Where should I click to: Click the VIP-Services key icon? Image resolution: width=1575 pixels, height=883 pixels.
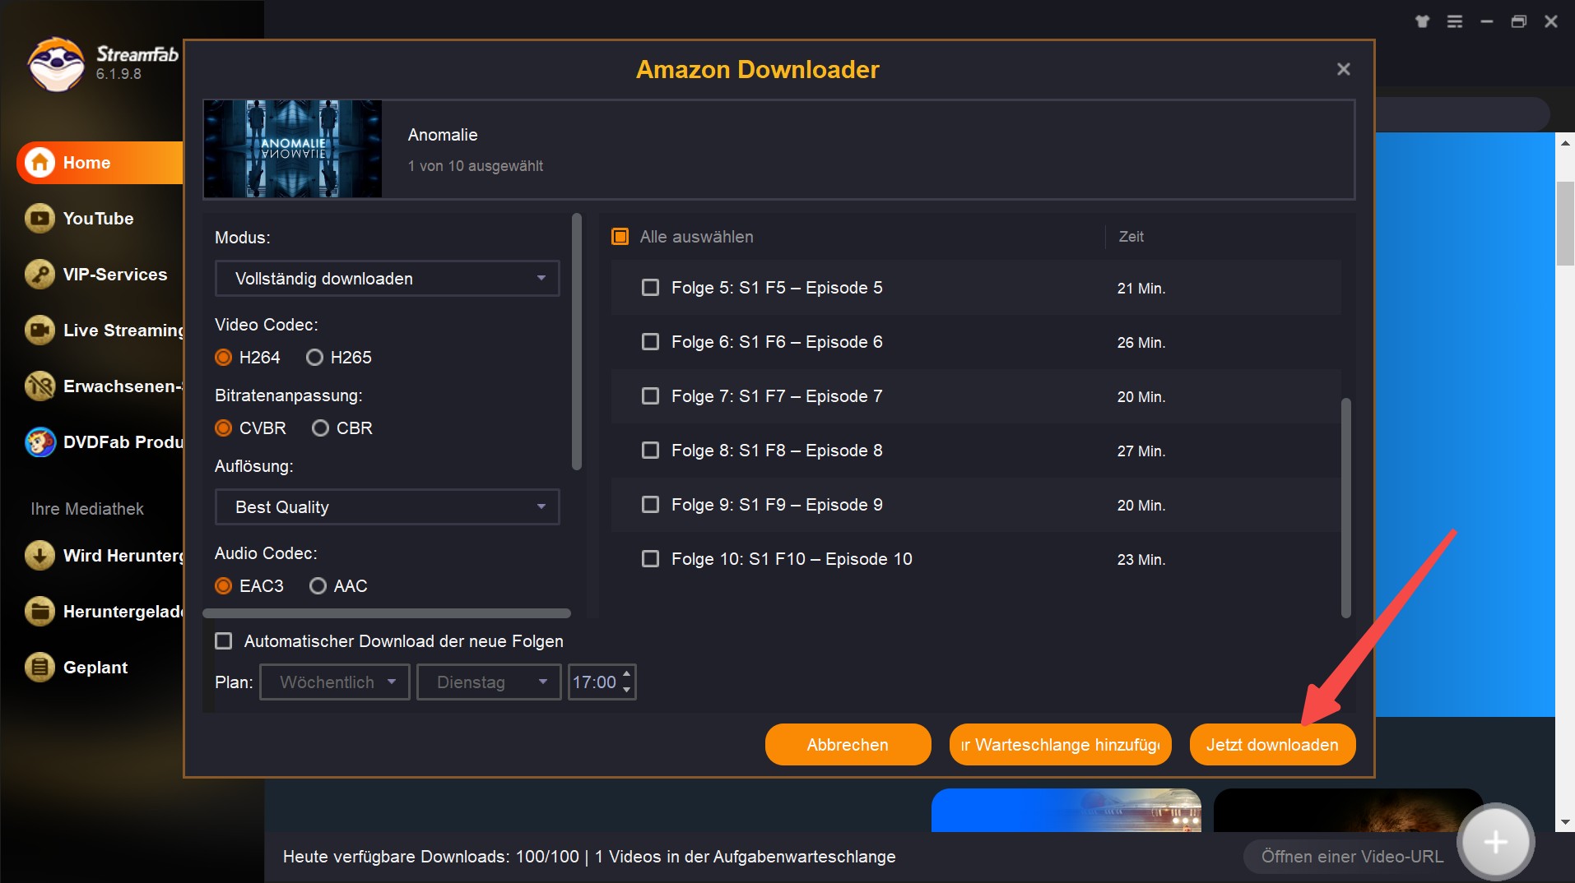pos(39,275)
